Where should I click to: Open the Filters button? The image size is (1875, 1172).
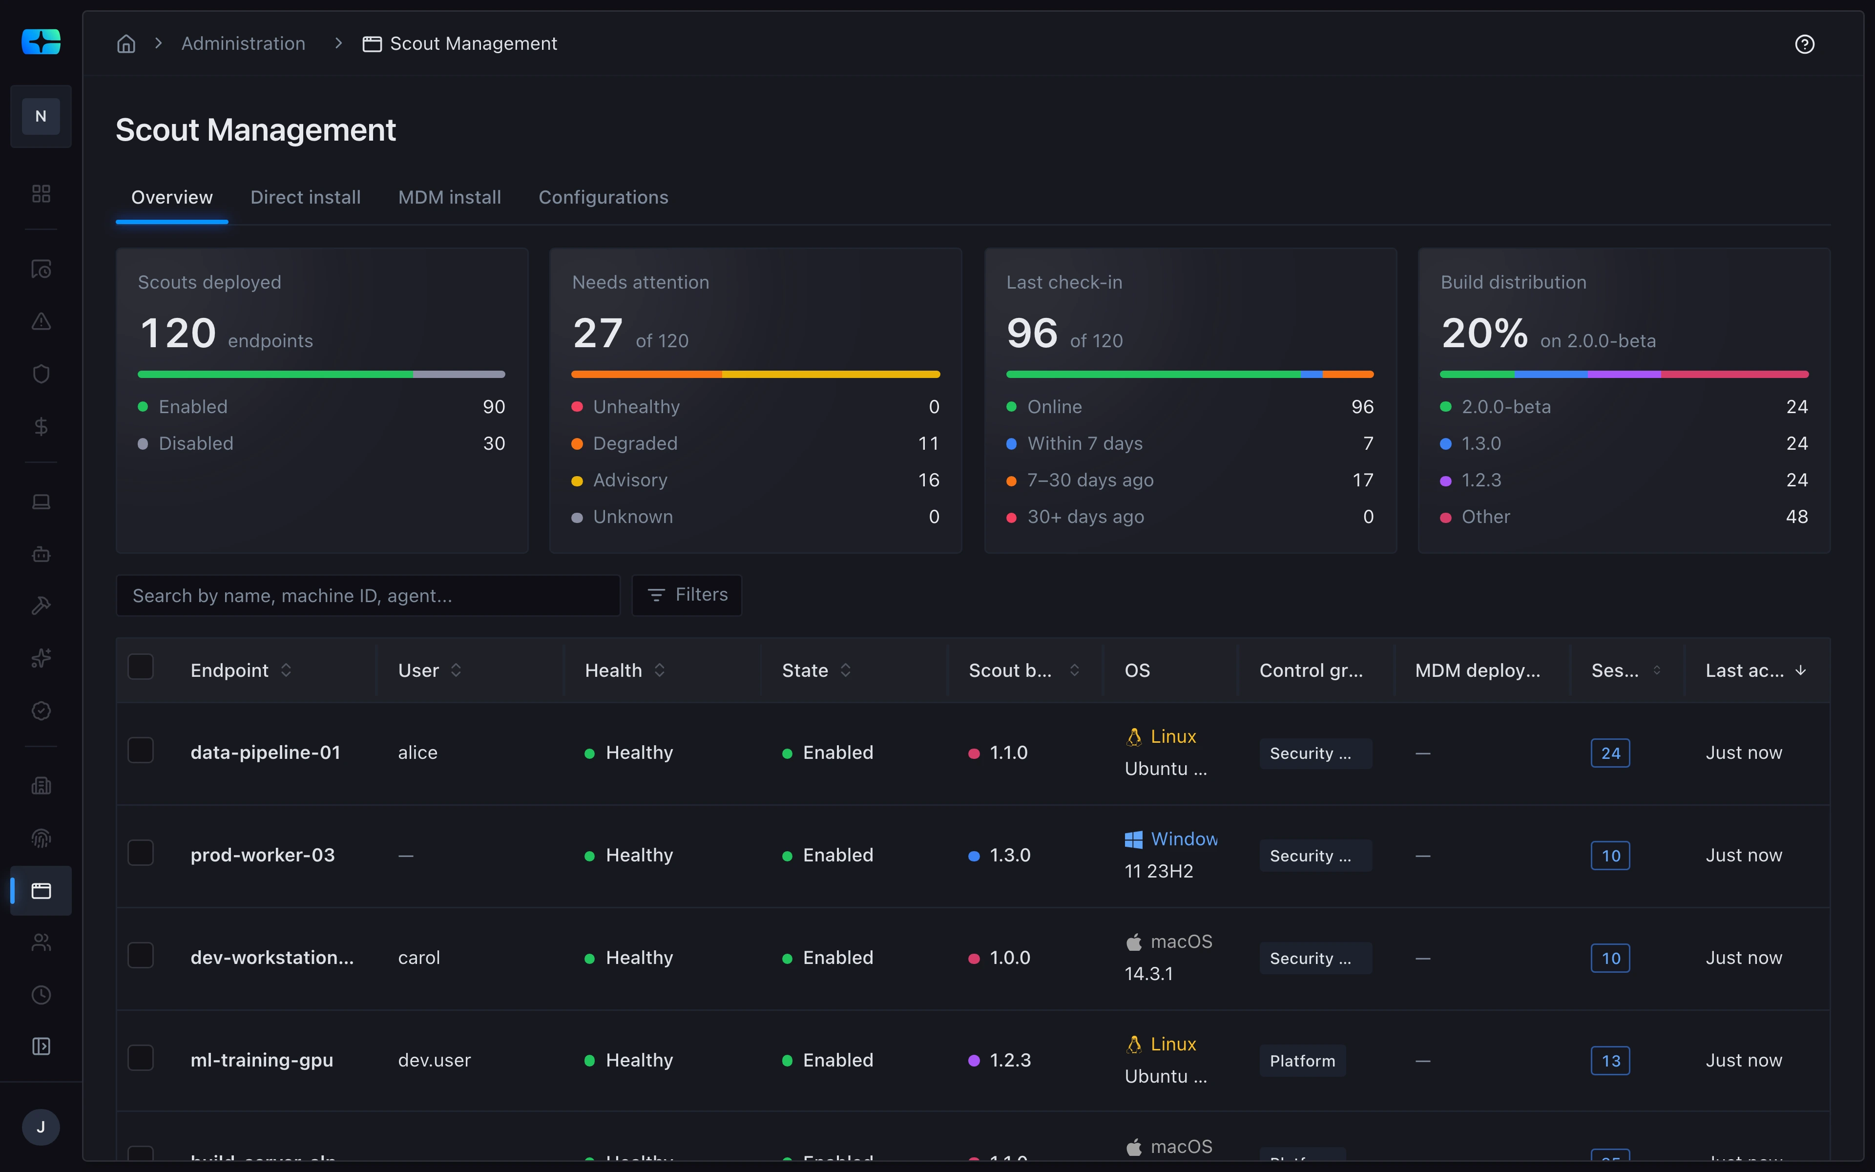[687, 594]
